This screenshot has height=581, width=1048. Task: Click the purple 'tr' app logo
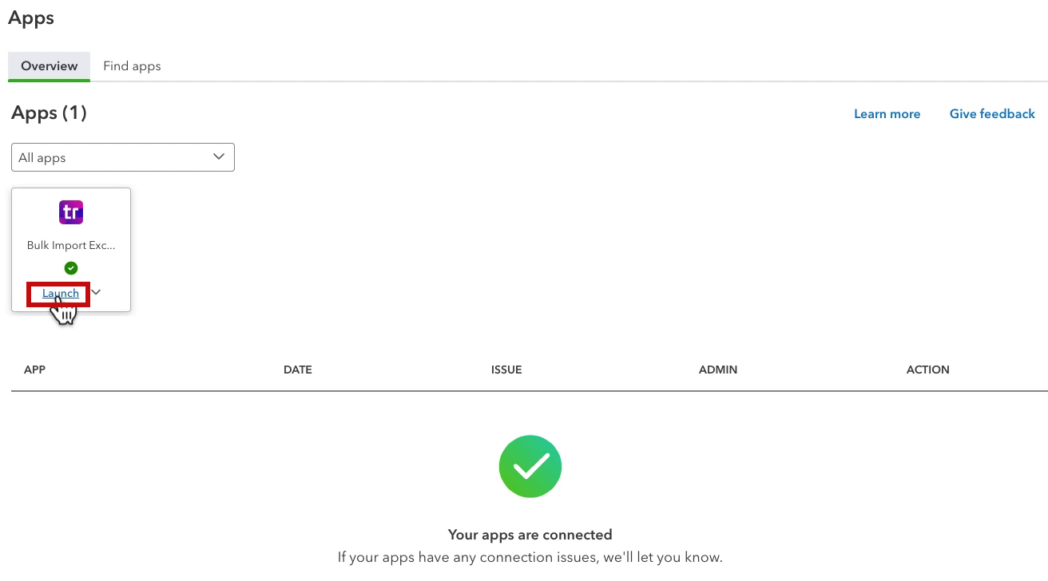(x=71, y=212)
